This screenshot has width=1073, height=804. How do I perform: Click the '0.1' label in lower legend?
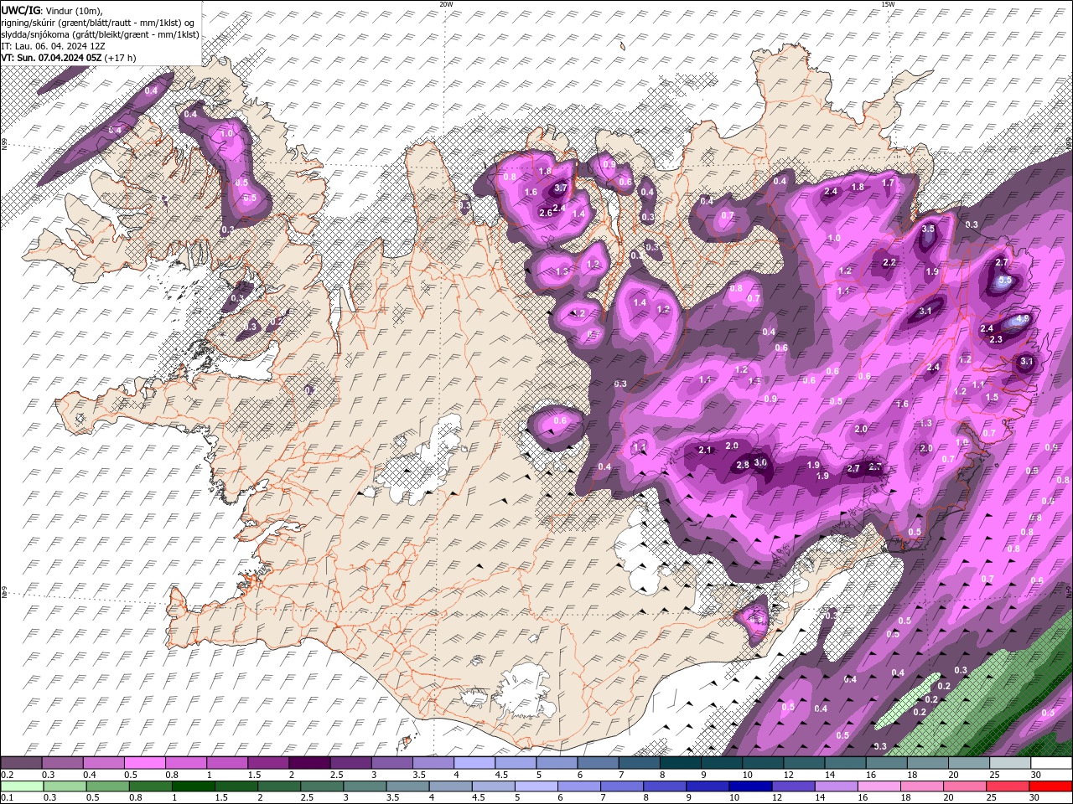pos(8,798)
